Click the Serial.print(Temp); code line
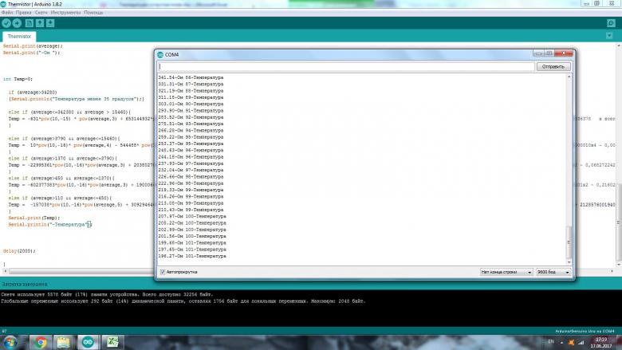 [x=33, y=218]
